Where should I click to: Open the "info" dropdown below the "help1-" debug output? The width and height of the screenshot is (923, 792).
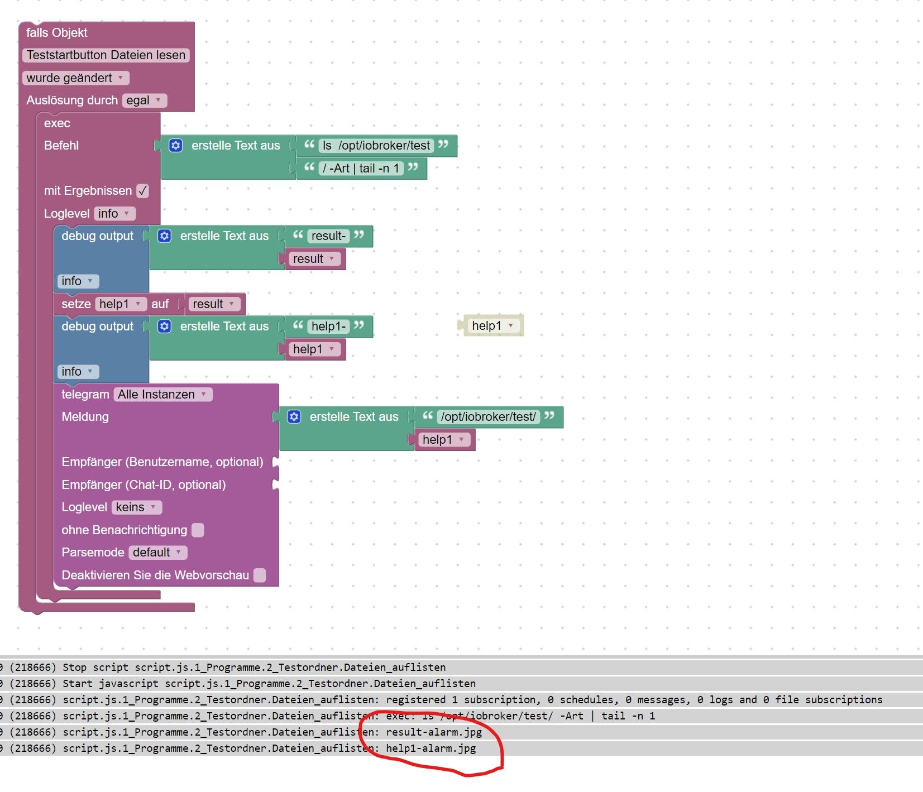tap(78, 372)
